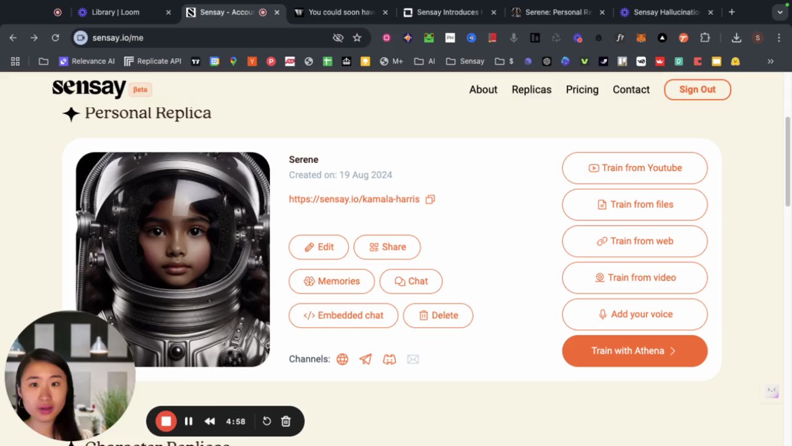Open the unnamed bookmarks folder icon
This screenshot has width=792, height=446.
pyautogui.click(x=43, y=61)
